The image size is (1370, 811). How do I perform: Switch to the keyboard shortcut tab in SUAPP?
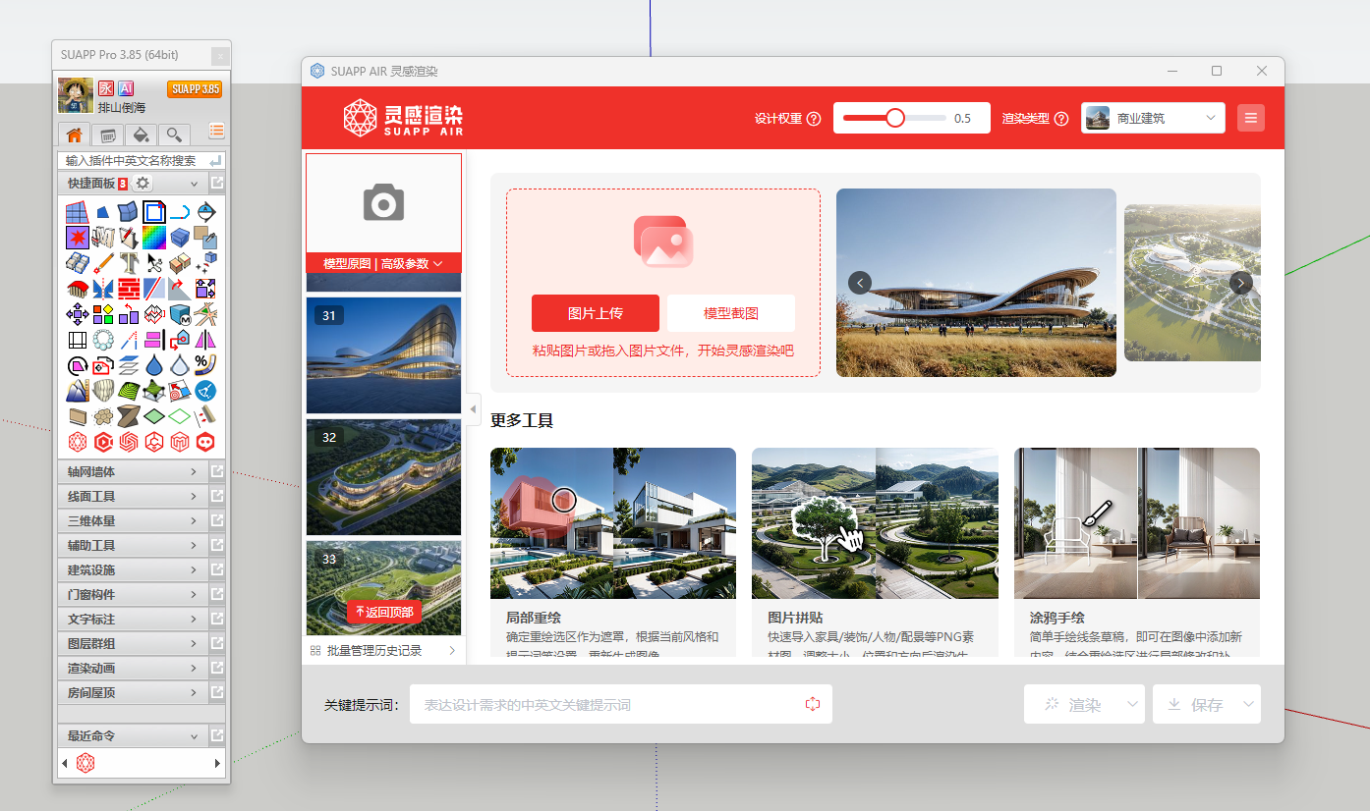point(108,135)
